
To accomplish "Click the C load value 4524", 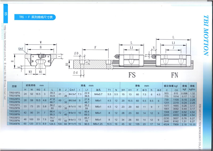I will pos(166,124).
